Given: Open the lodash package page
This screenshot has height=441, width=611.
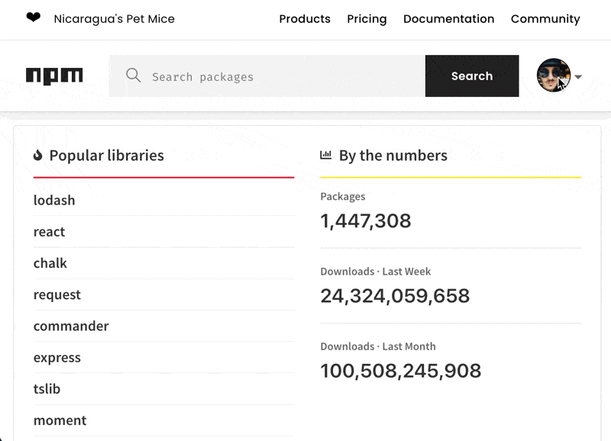Looking at the screenshot, I should coord(53,200).
